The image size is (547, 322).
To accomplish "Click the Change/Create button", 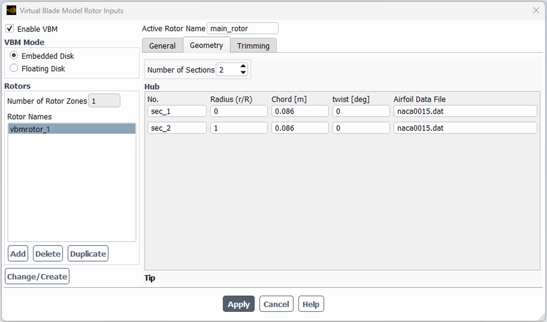I will tap(37, 277).
